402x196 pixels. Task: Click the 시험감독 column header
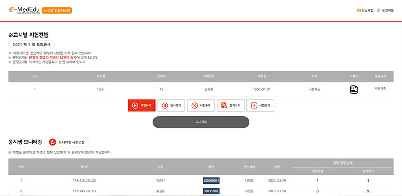pos(208,76)
